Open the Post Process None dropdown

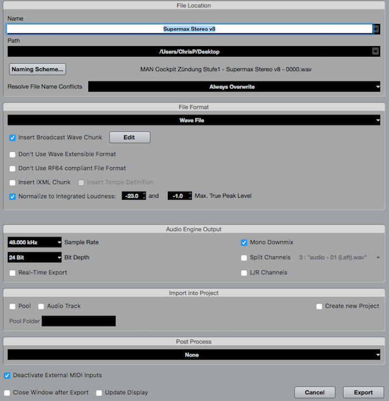pos(194,355)
